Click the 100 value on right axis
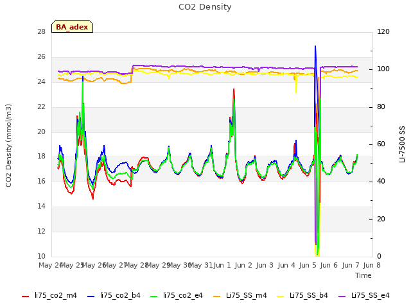Image resolution: width=411 pixels, height=308 pixels. coord(383,69)
